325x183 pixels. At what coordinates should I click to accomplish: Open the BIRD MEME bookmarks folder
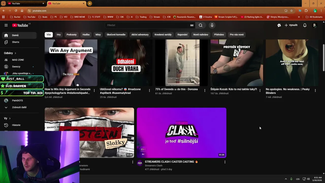click(78, 17)
